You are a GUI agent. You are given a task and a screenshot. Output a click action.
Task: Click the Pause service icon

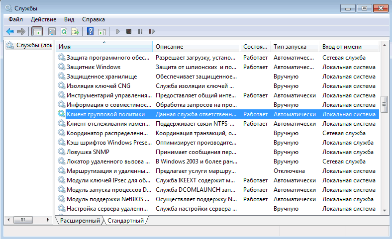point(140,31)
